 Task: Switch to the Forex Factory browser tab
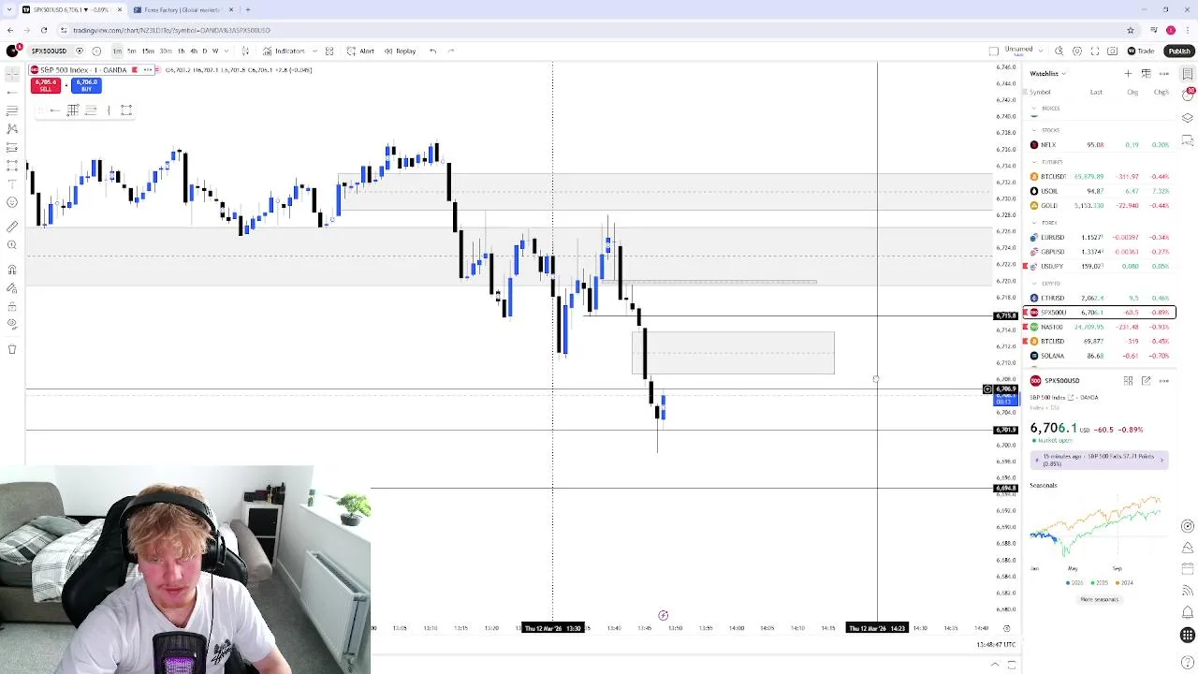181,9
